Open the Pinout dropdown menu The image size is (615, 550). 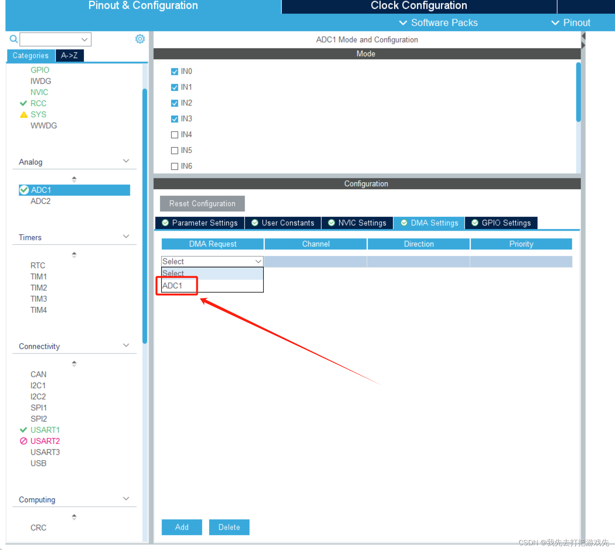(571, 23)
